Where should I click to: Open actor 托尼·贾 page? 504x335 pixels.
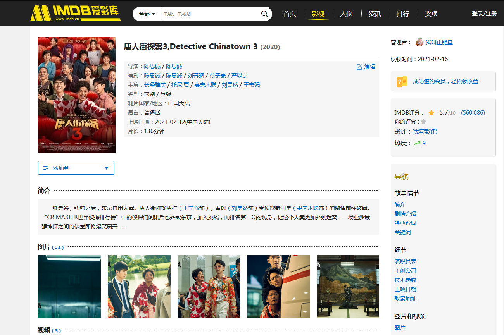click(x=180, y=85)
